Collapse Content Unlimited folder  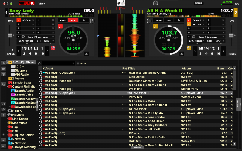click(7, 87)
